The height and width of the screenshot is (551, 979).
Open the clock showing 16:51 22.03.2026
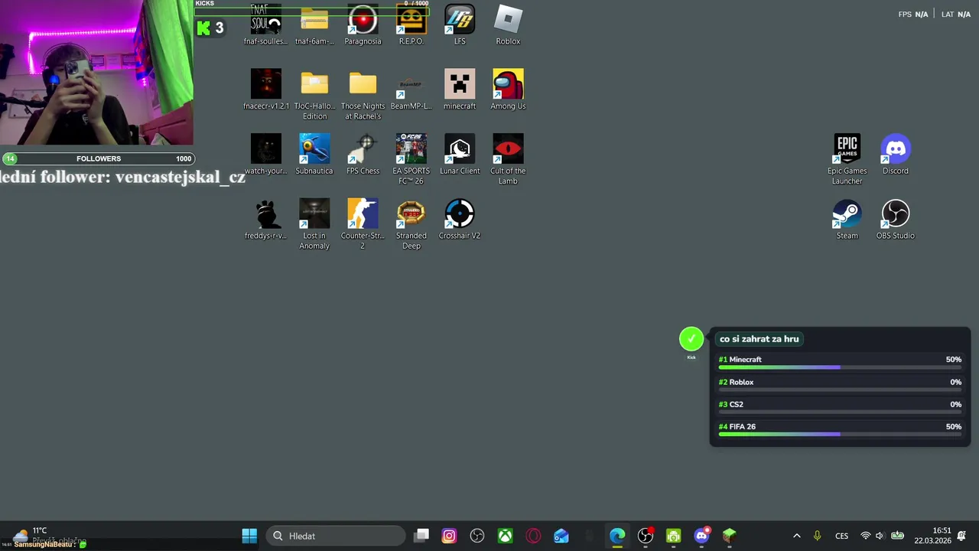[932, 536]
